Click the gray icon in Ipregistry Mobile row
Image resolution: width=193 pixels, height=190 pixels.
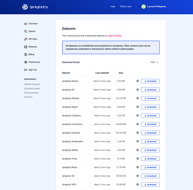138,150
